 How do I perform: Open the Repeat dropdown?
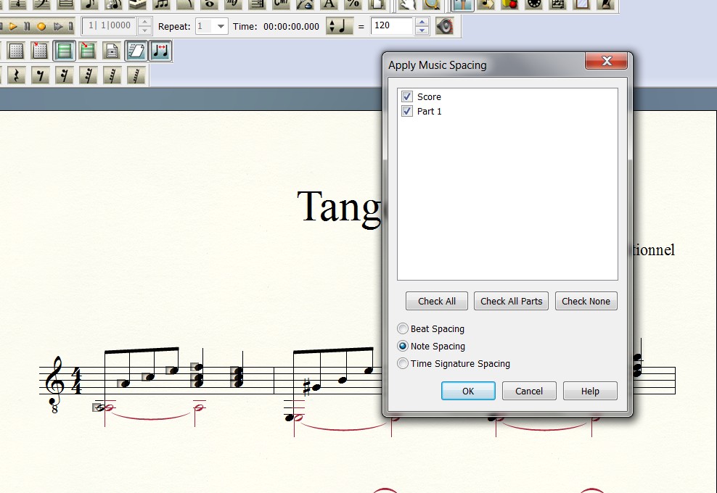coord(221,27)
